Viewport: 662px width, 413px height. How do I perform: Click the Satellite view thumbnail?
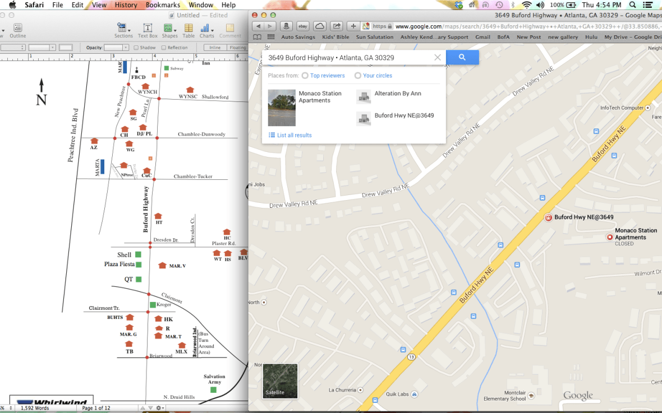[279, 381]
